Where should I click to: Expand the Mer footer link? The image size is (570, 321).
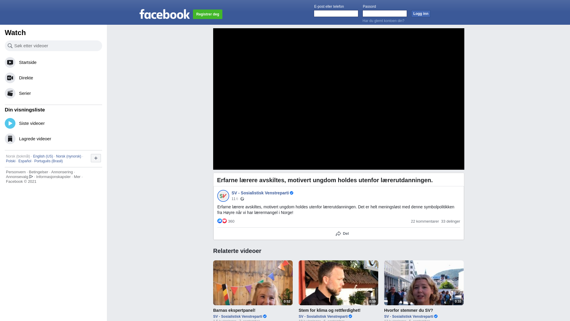[x=77, y=177]
